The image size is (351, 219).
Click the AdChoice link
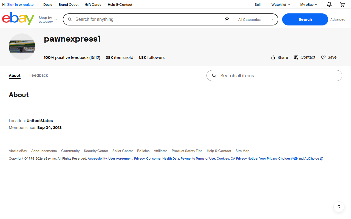tap(314, 159)
